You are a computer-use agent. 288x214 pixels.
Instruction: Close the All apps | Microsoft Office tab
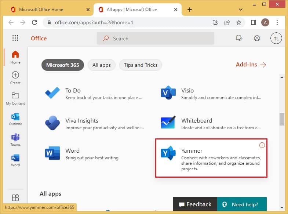tap(176, 10)
